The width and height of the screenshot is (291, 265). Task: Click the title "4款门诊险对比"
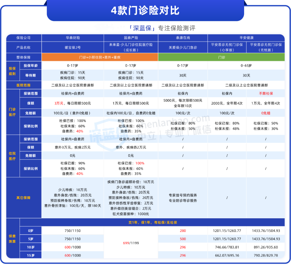click(145, 10)
